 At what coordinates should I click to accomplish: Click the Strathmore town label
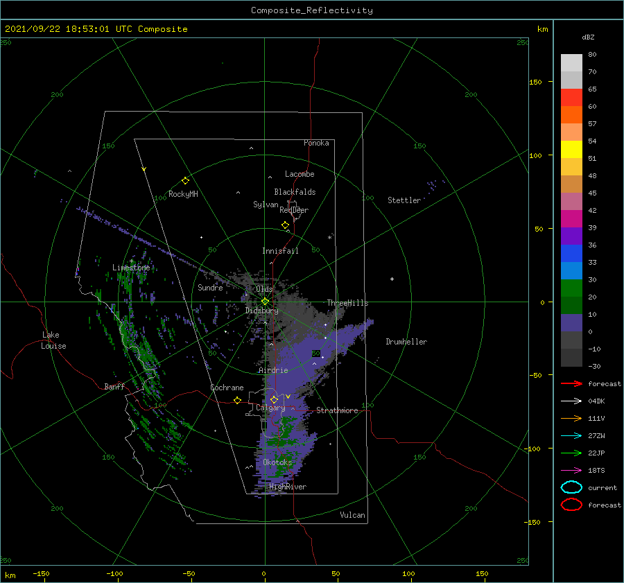(337, 410)
